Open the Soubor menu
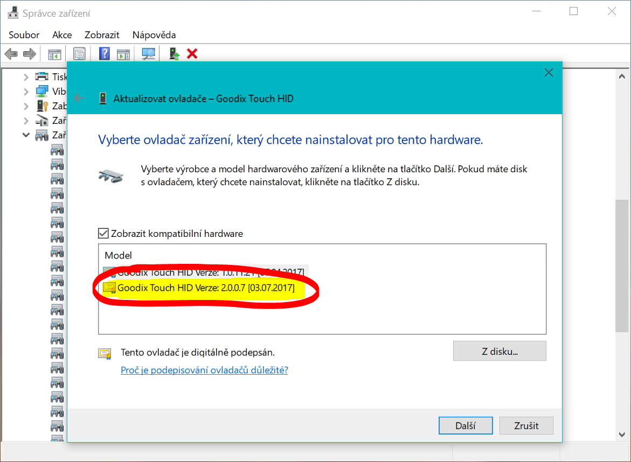The height and width of the screenshot is (462, 631). point(24,35)
